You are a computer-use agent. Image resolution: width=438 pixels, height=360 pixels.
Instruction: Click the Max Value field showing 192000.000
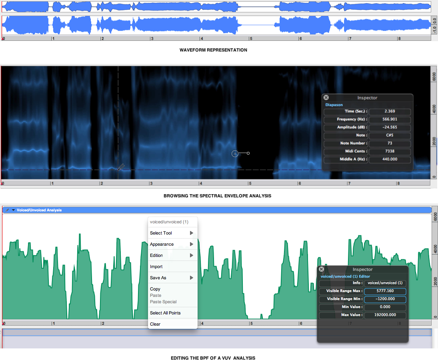point(385,315)
